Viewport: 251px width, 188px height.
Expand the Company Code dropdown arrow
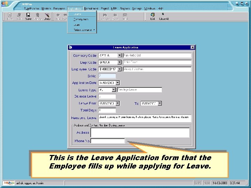coord(120,55)
